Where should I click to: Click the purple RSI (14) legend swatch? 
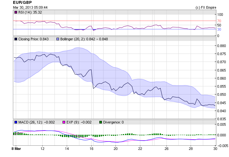coord(16,12)
